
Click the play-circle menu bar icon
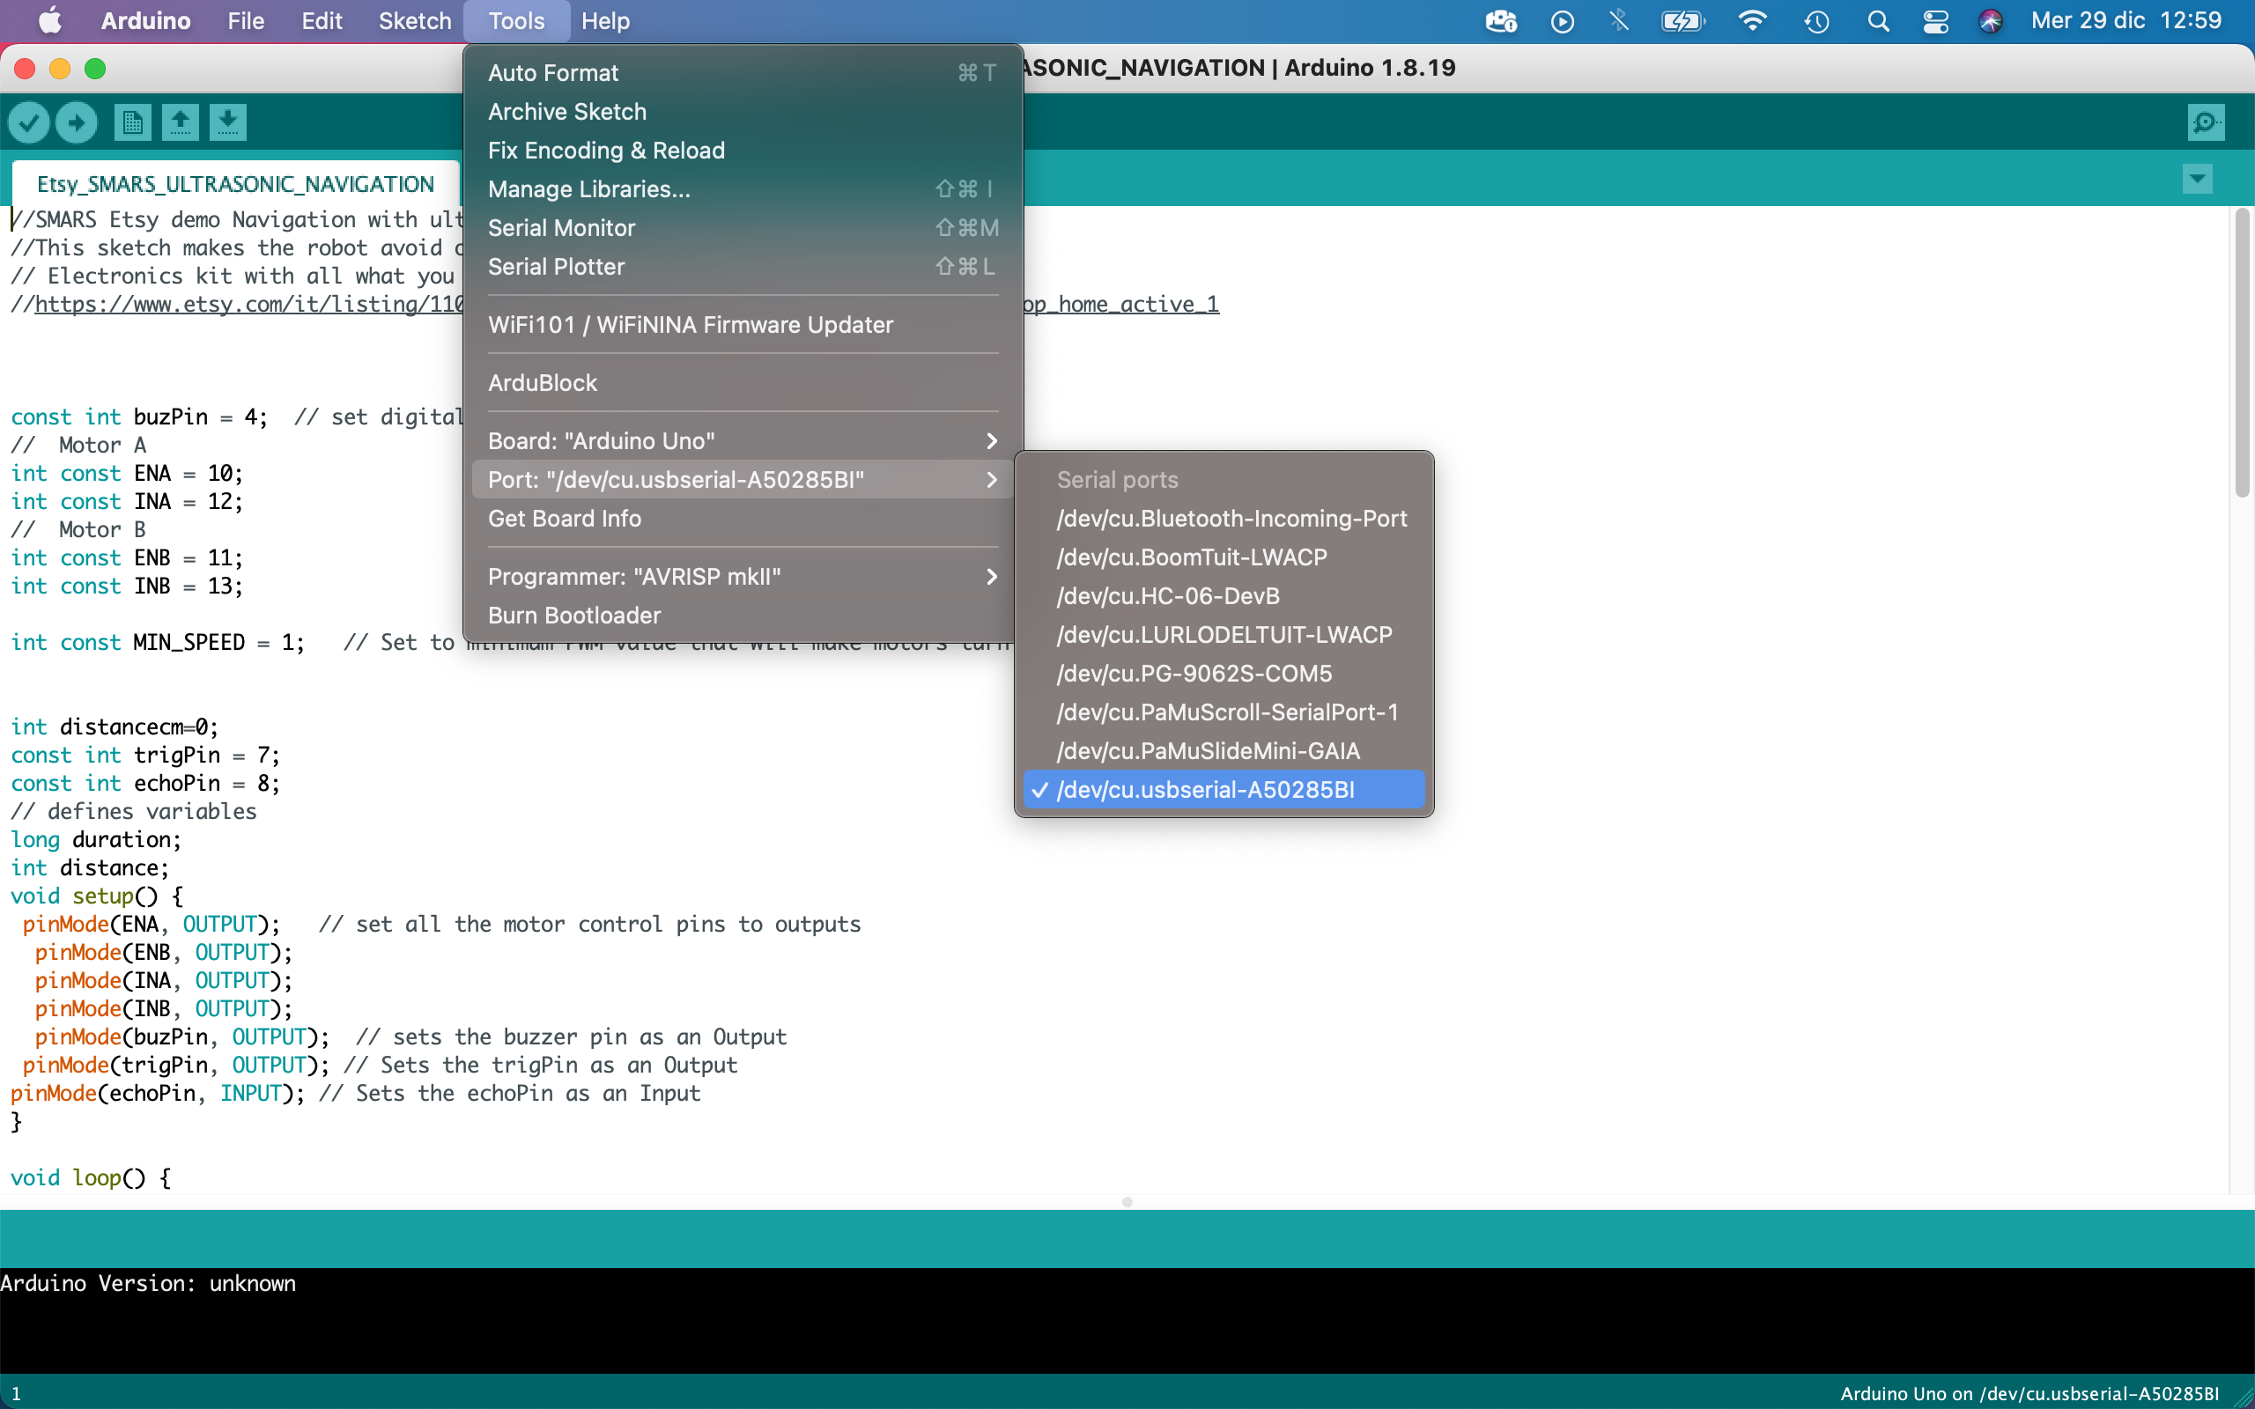pos(1563,20)
